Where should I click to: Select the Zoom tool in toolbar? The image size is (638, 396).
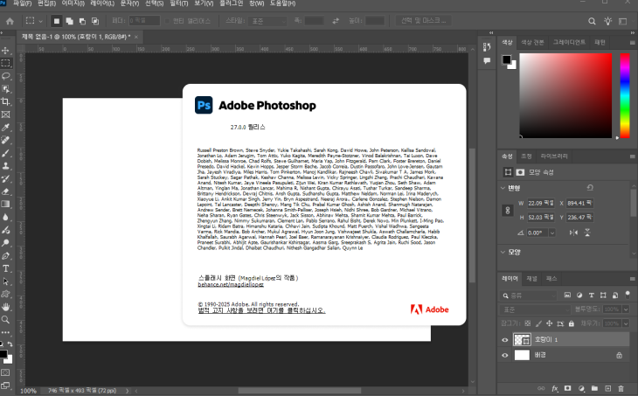[6, 320]
